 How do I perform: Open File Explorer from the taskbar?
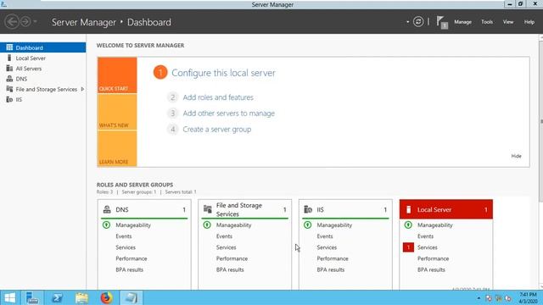81,297
